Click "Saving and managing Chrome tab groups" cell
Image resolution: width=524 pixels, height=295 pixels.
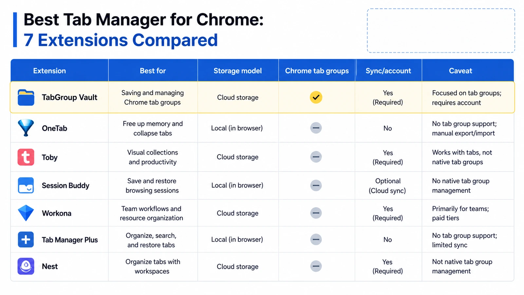(x=153, y=97)
